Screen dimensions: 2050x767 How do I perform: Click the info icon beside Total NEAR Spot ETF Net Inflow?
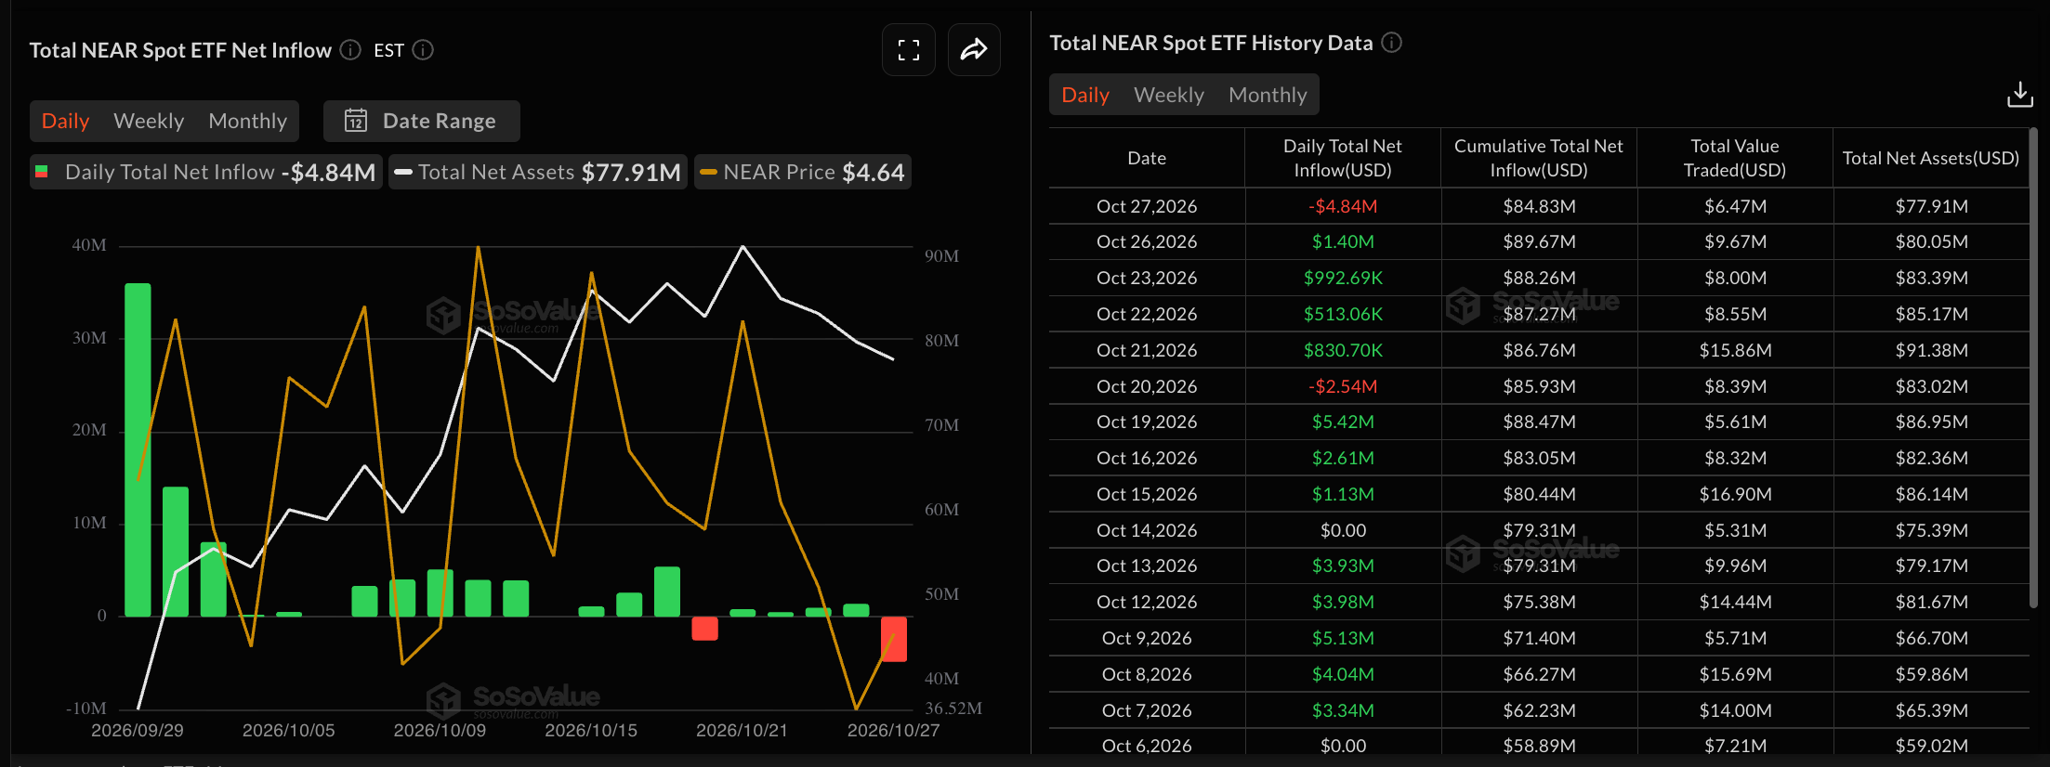350,50
